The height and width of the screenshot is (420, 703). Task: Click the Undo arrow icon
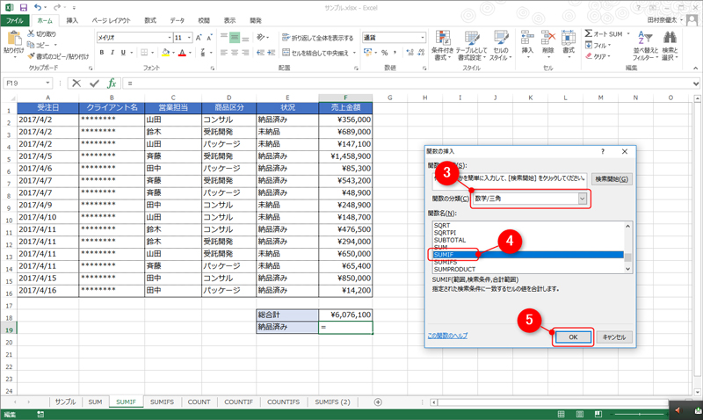38,8
